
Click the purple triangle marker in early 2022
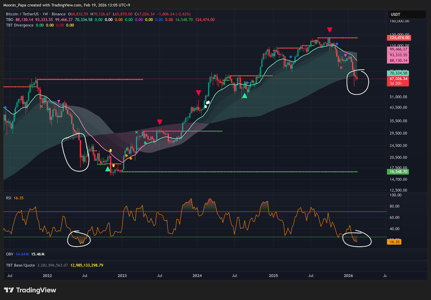point(59,101)
